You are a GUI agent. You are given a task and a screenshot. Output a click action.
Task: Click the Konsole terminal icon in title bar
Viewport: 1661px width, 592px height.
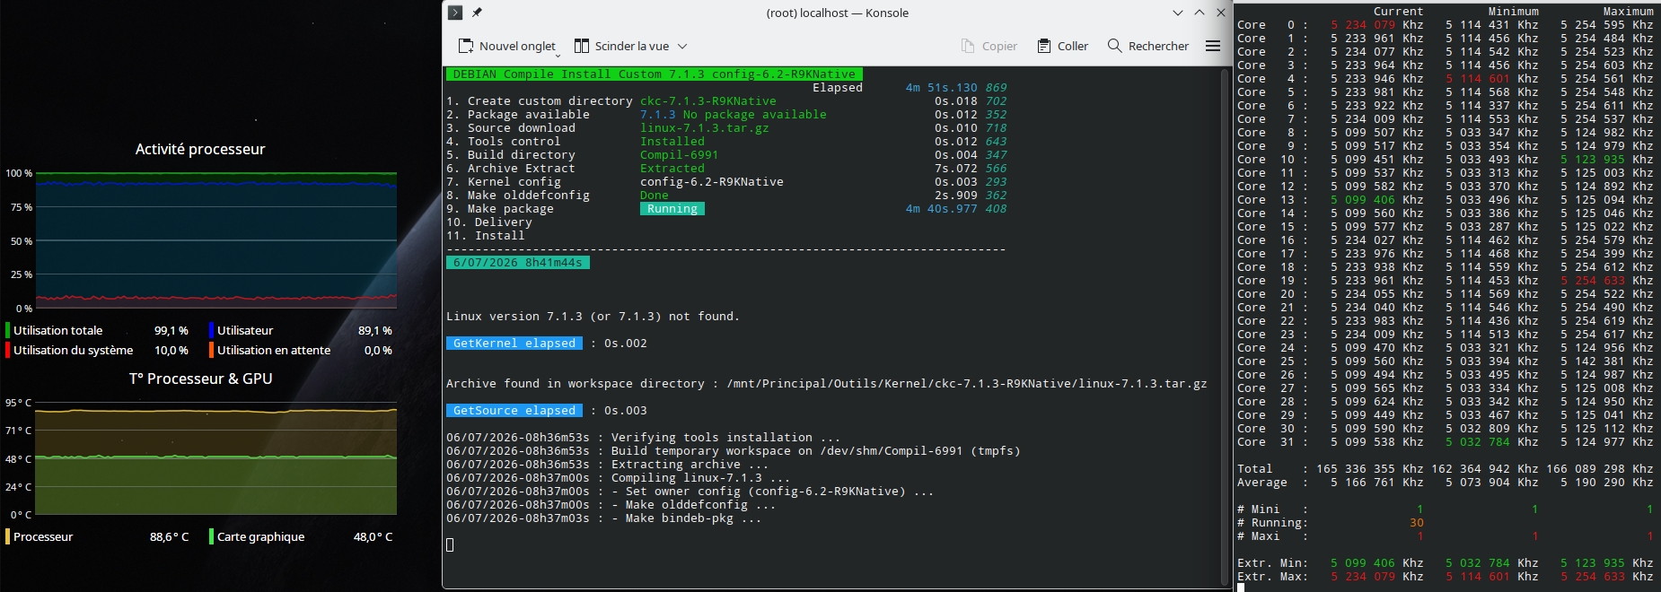pyautogui.click(x=455, y=13)
